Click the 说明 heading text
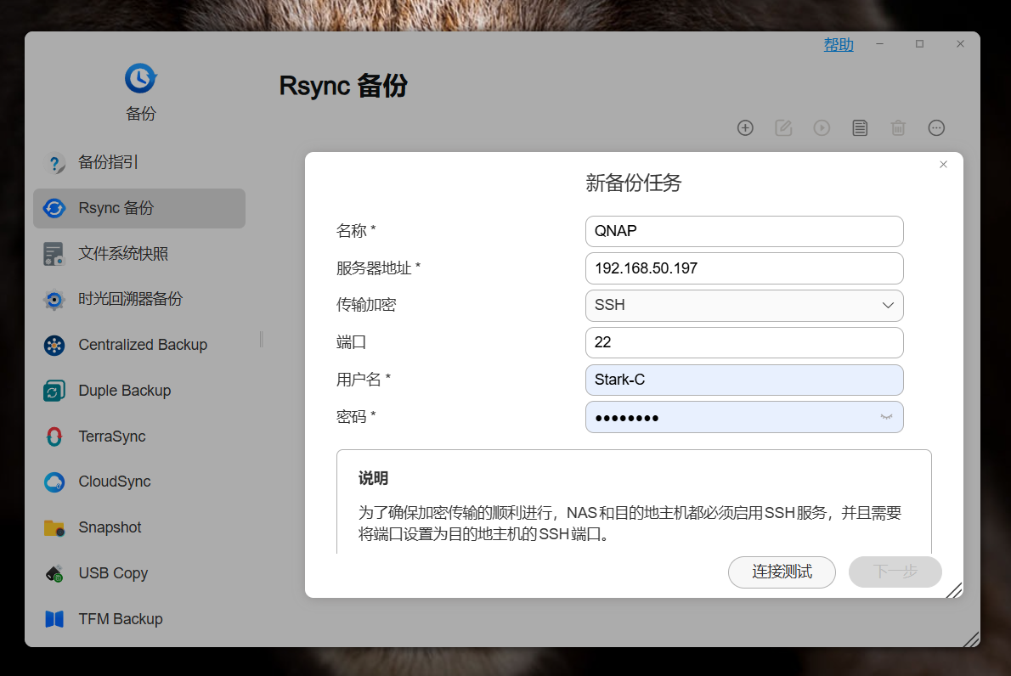The image size is (1011, 676). click(373, 478)
